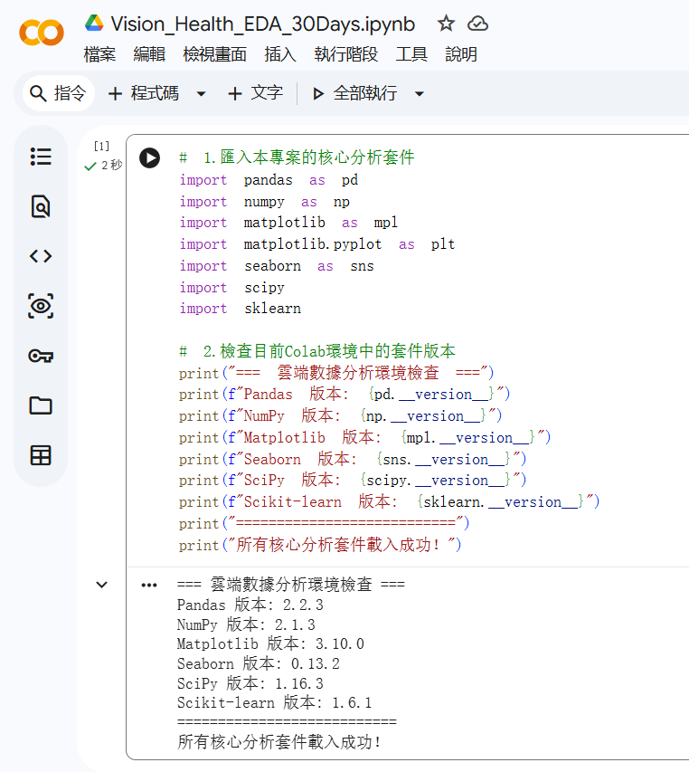Click 全部執行 to run all
Viewport: 689px width, 772px height.
pyautogui.click(x=355, y=93)
